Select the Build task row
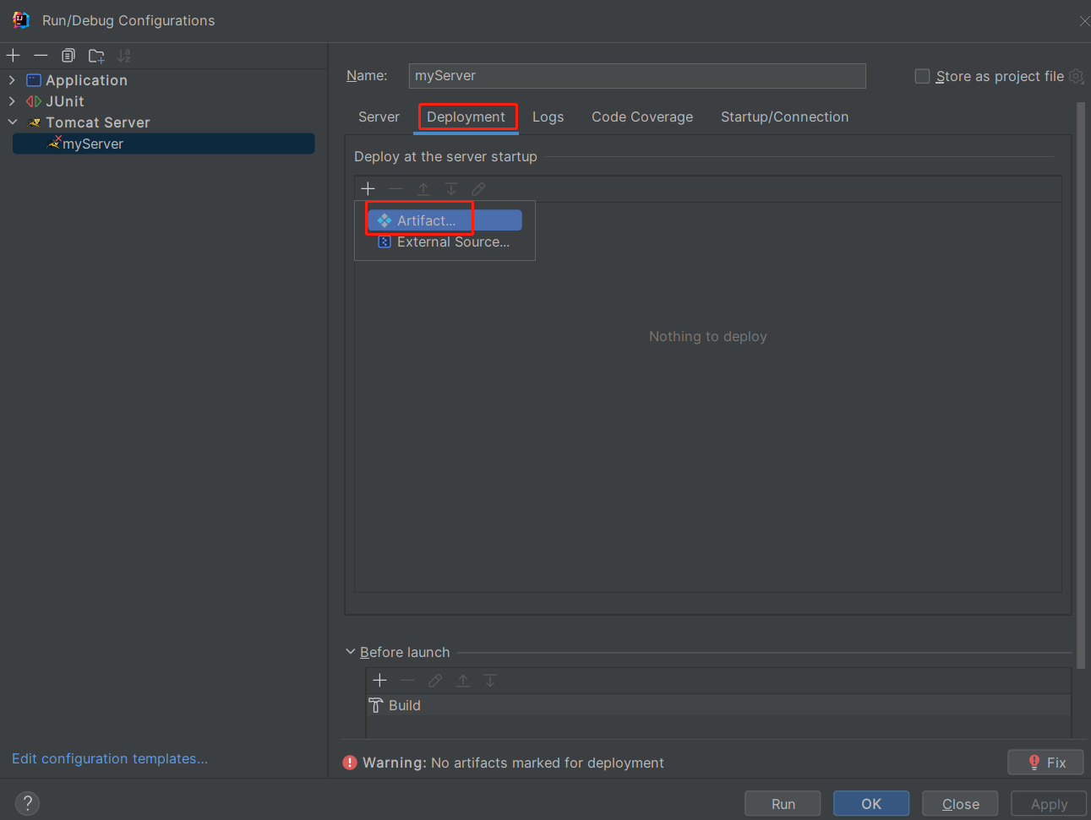 pyautogui.click(x=719, y=705)
